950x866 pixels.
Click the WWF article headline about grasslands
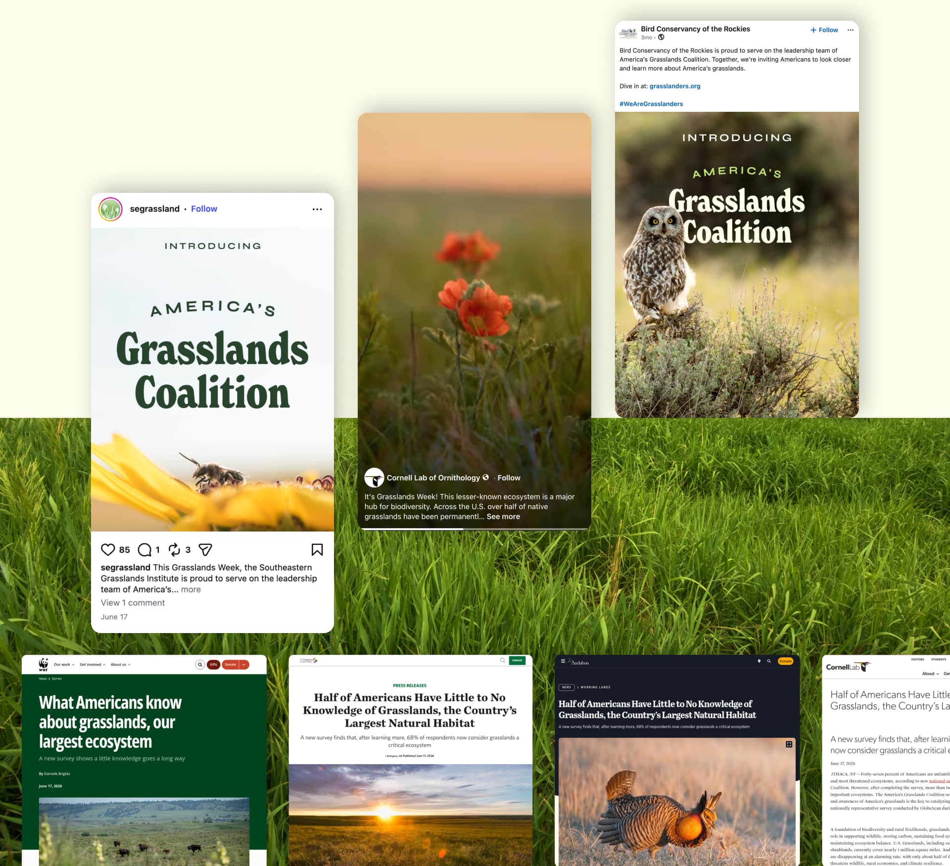click(x=110, y=722)
